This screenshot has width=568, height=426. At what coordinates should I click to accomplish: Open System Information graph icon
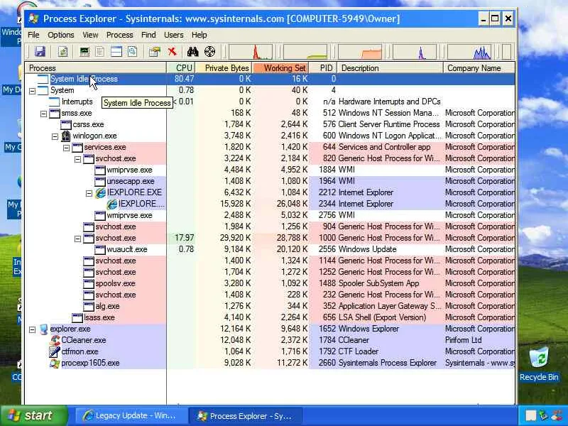pos(84,52)
